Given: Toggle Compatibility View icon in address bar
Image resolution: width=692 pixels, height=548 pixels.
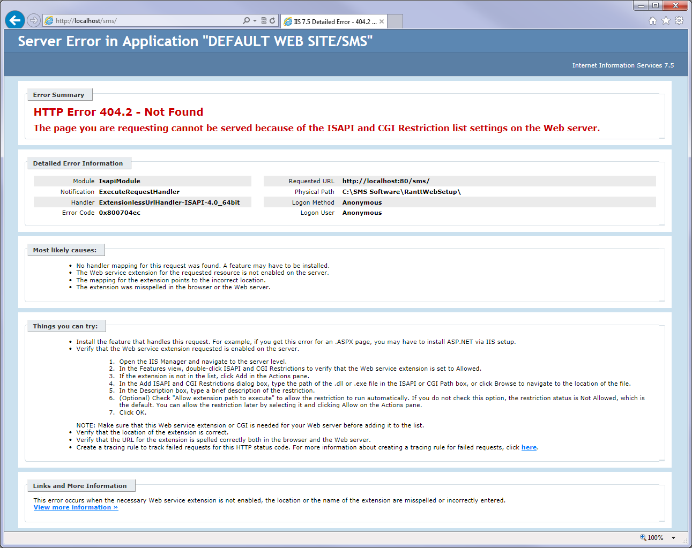Looking at the screenshot, I should (264, 21).
